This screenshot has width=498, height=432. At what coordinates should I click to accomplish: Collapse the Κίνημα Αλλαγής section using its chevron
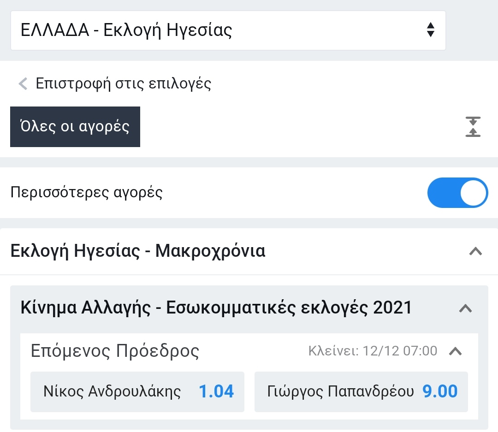[x=465, y=308]
